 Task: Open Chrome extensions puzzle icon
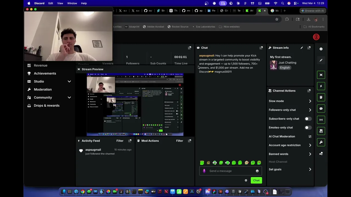(x=287, y=19)
